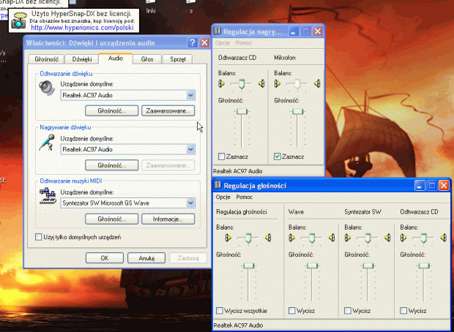This screenshot has height=332, width=454.
Task: Click the microphone icon under Nagrywanie dźwięku
Action: click(x=46, y=143)
